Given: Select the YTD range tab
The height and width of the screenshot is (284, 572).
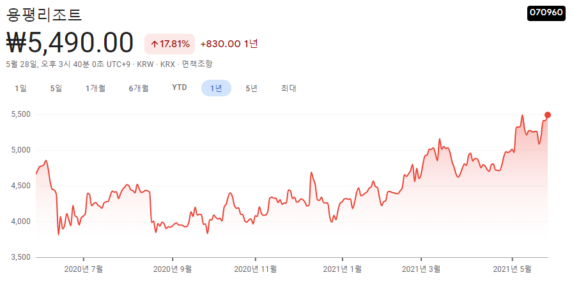Looking at the screenshot, I should [180, 87].
